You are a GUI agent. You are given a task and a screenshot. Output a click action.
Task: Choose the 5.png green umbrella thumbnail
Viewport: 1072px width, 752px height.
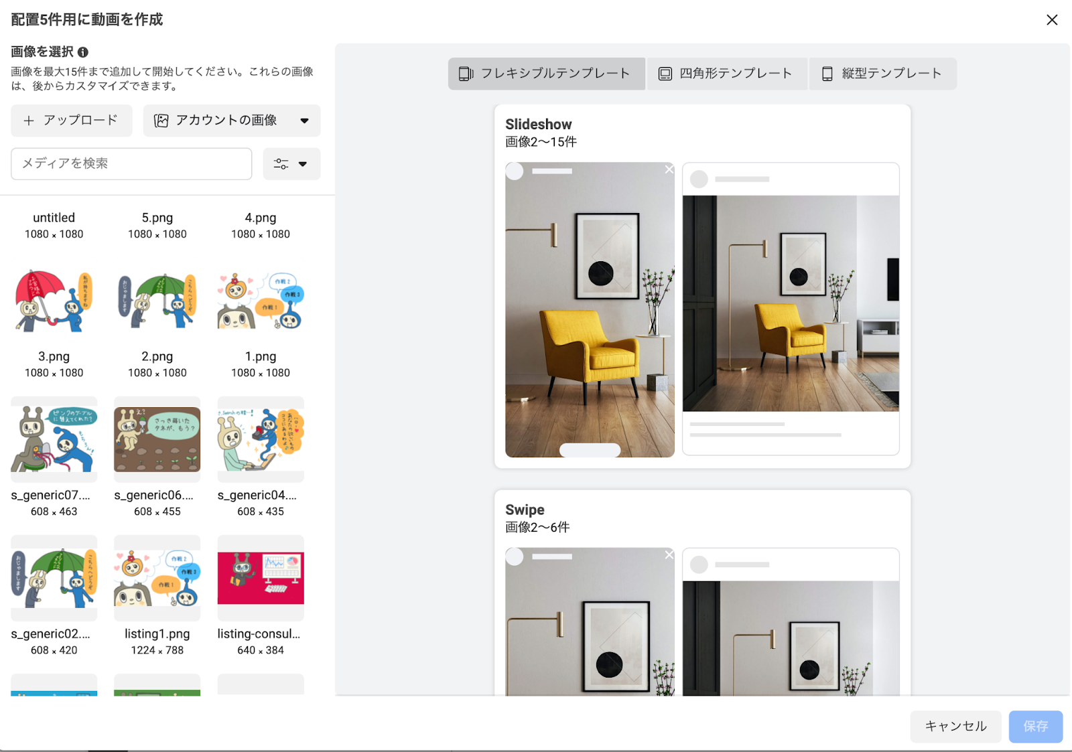pyautogui.click(x=157, y=301)
